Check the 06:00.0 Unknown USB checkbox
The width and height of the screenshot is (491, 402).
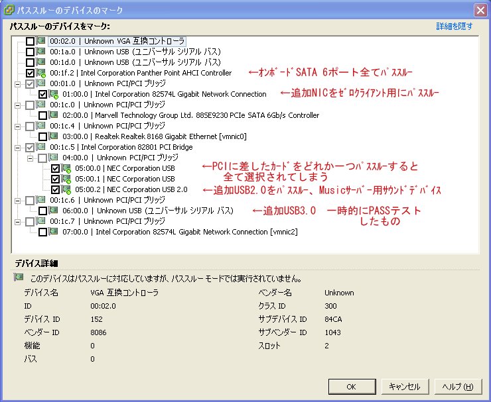42,211
